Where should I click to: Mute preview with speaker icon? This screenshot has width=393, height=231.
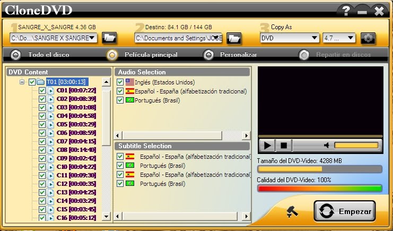pos(326,145)
